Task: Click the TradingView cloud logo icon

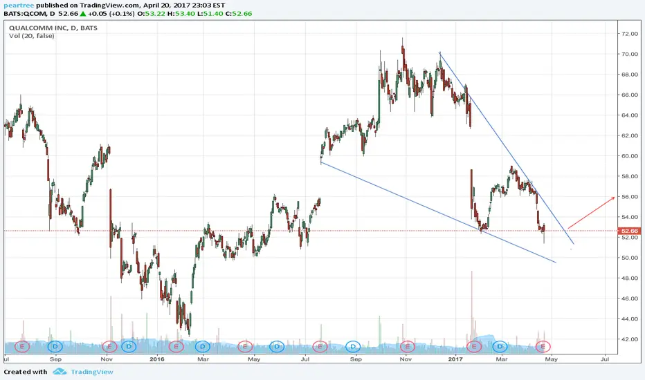Action: tap(60, 372)
